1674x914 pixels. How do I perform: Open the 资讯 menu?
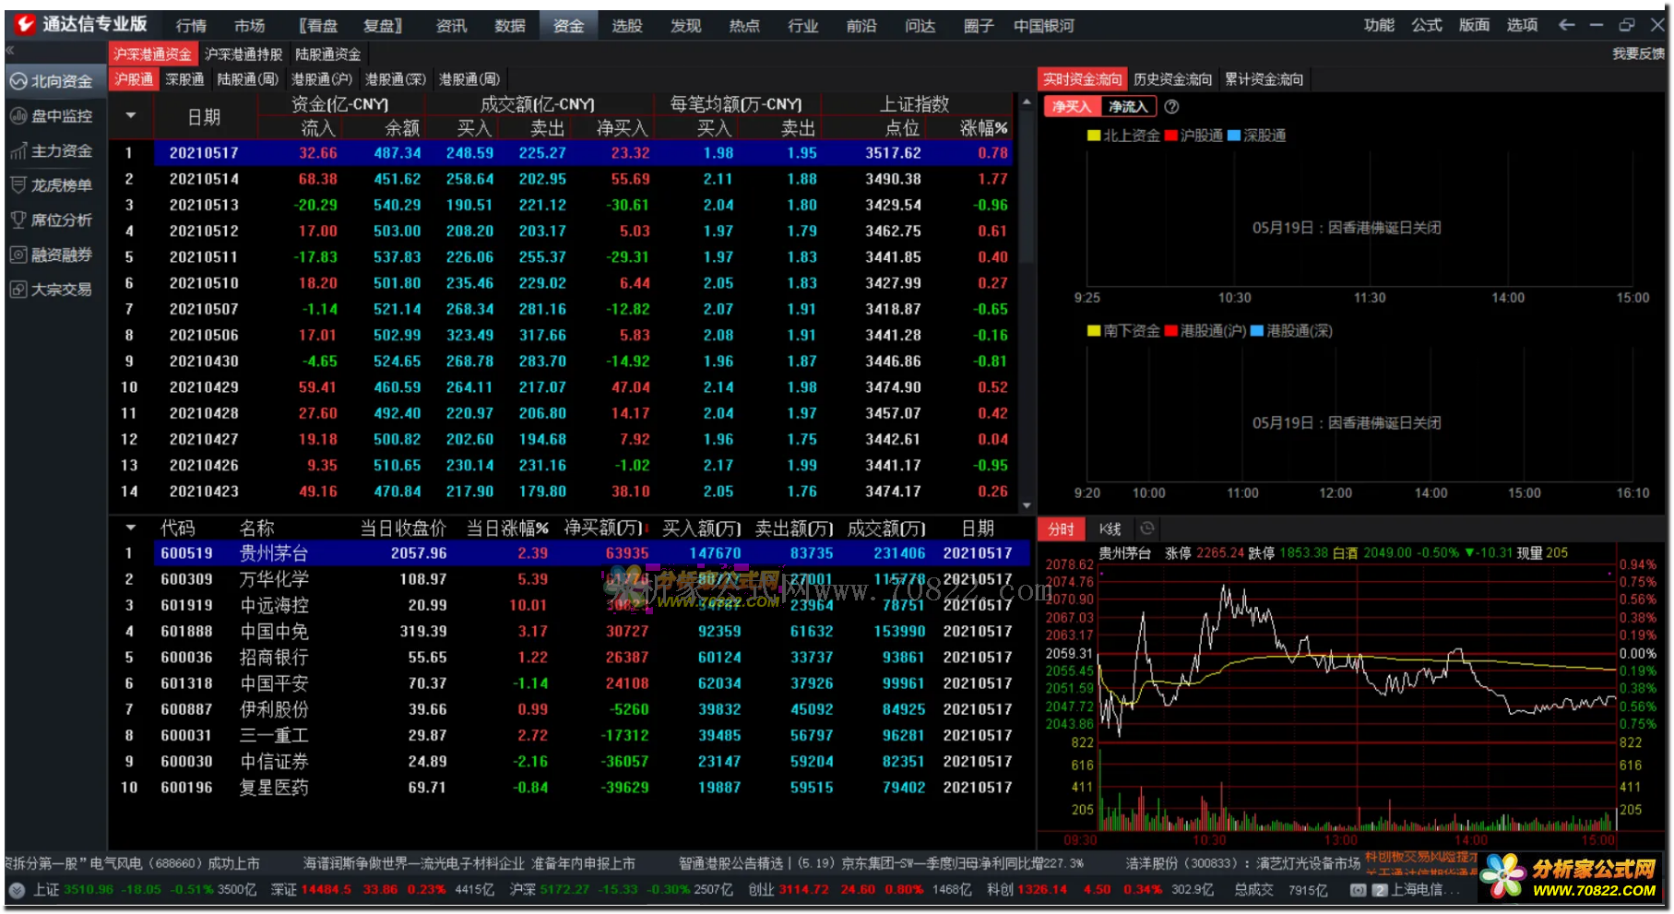click(x=451, y=26)
